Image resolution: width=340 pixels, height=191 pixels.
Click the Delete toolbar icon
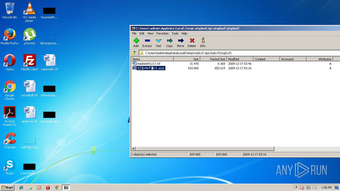click(192, 42)
